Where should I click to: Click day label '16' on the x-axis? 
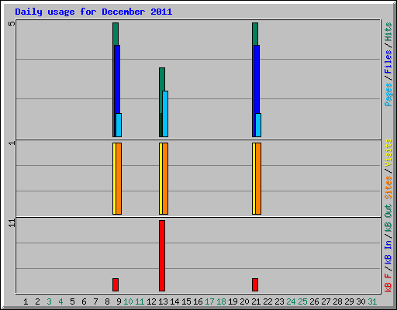click(198, 301)
